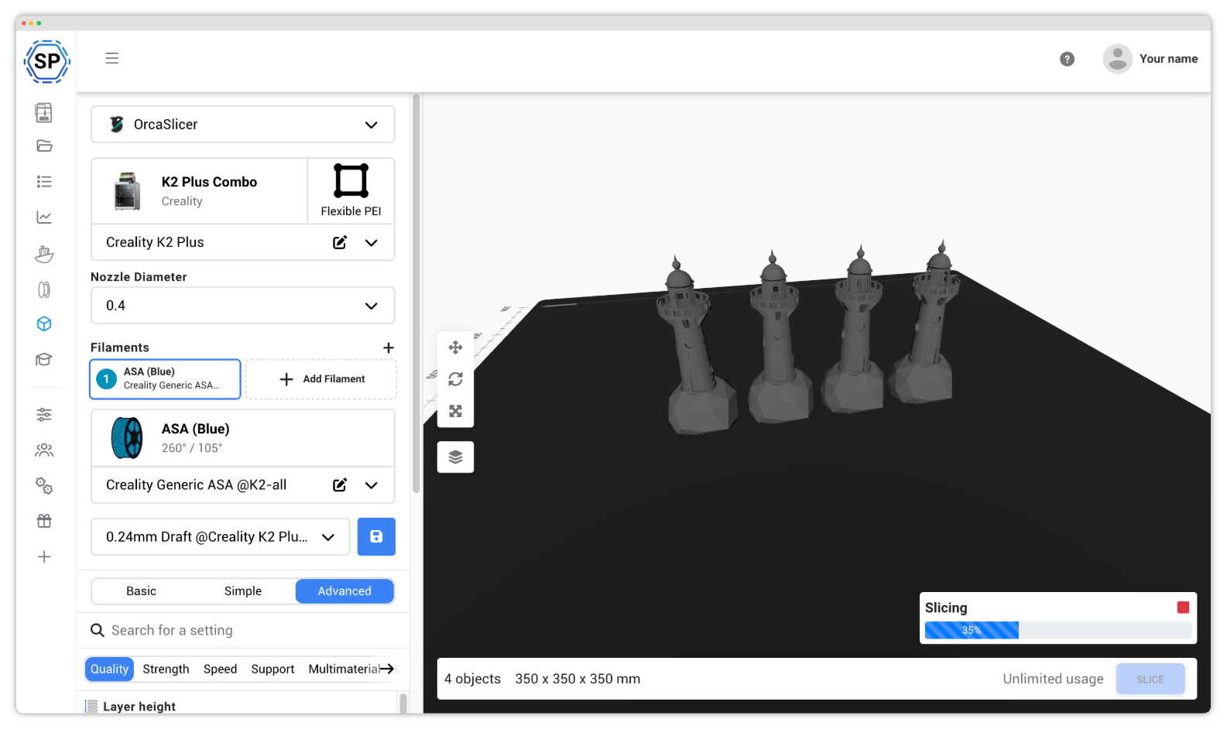Click the slicing progress bar at 35%
1227x729 pixels.
tap(1058, 630)
